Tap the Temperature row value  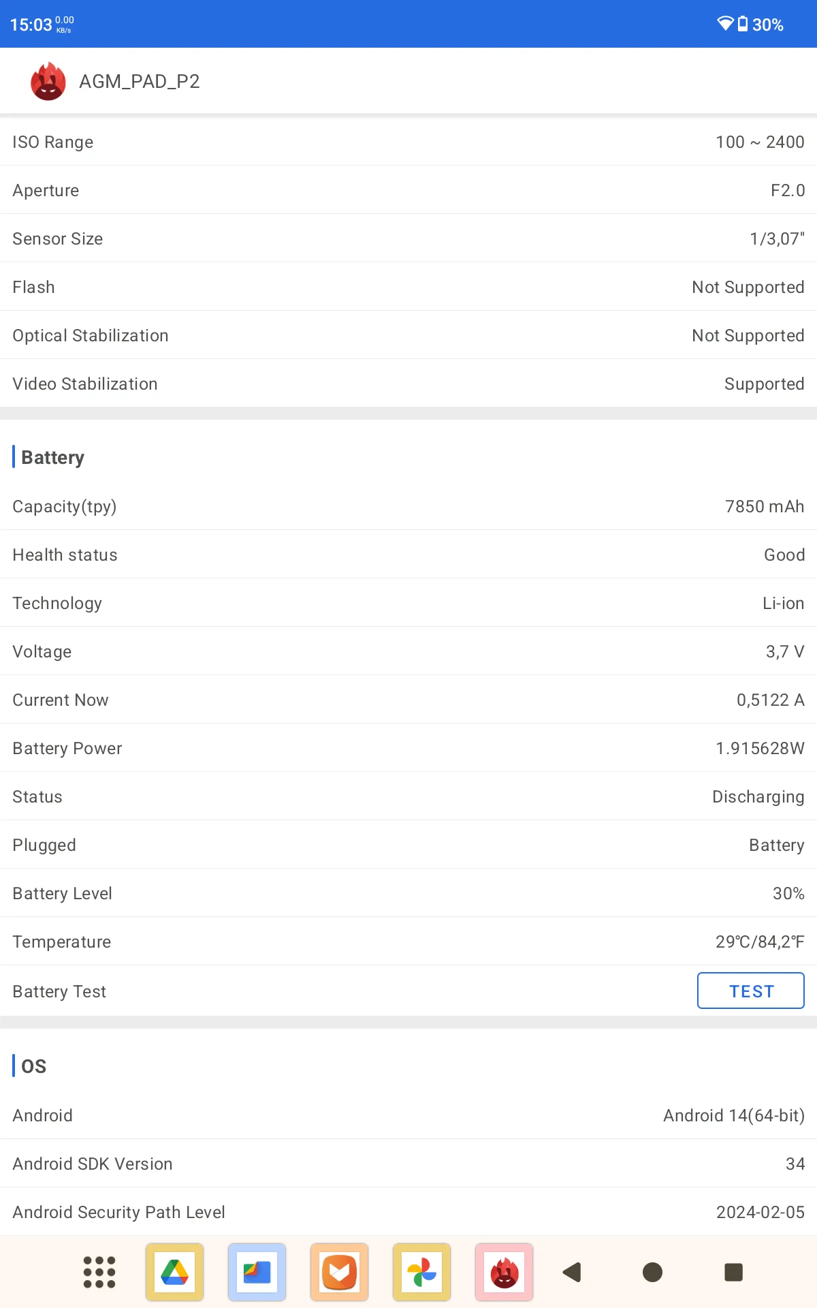coord(760,941)
